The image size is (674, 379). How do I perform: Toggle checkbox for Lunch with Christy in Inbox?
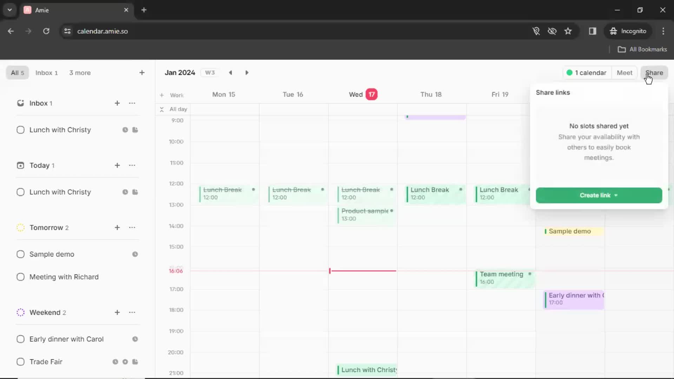tap(20, 130)
